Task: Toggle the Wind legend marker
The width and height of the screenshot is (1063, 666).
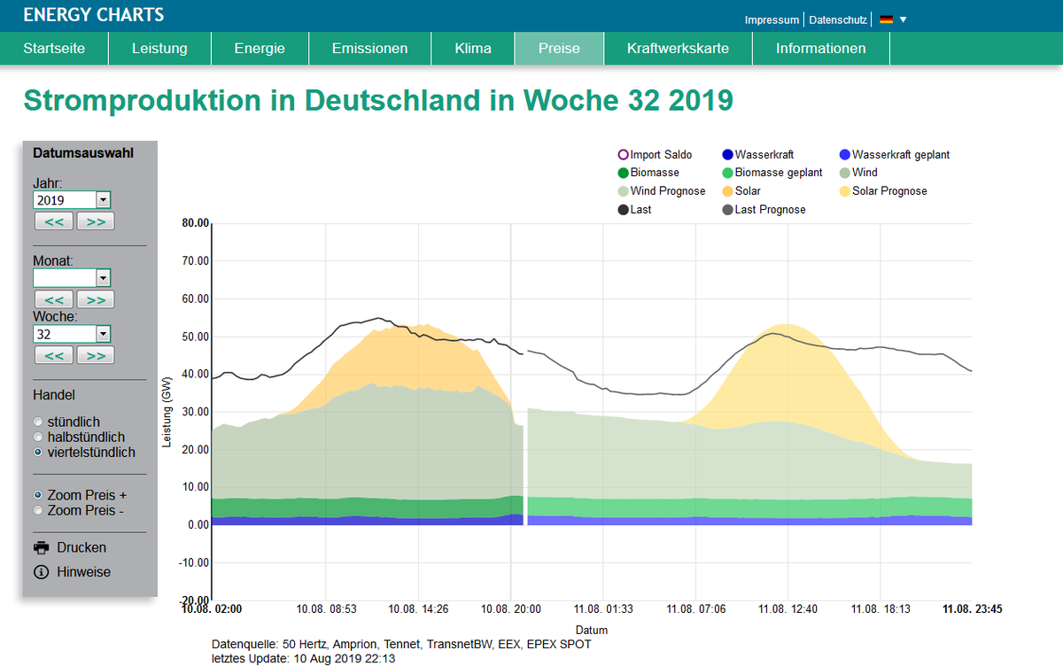Action: [x=845, y=173]
